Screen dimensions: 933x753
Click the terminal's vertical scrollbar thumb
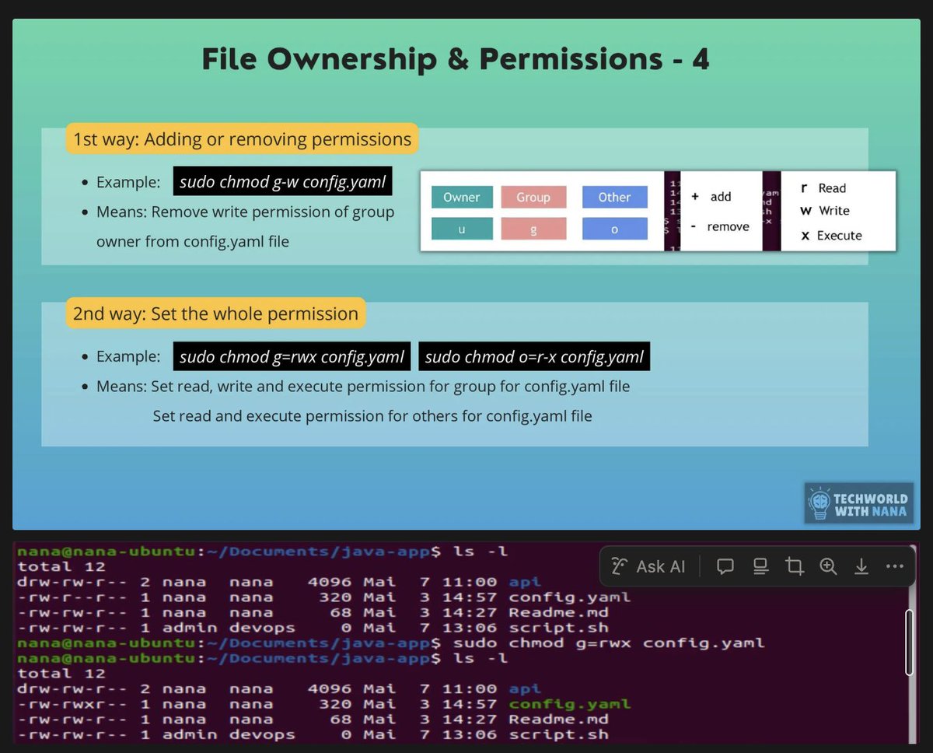910,642
